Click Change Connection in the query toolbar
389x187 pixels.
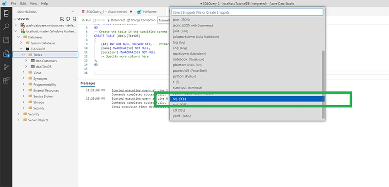(141, 20)
